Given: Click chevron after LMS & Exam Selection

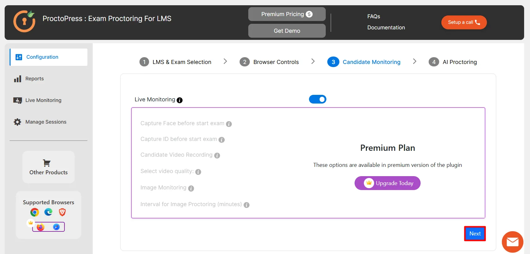Looking at the screenshot, I should click(x=225, y=61).
